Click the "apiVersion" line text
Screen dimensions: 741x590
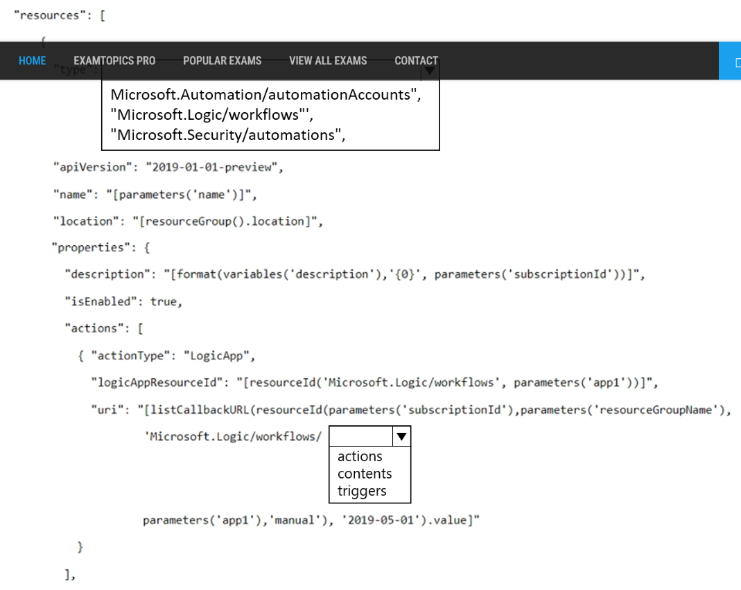click(168, 167)
